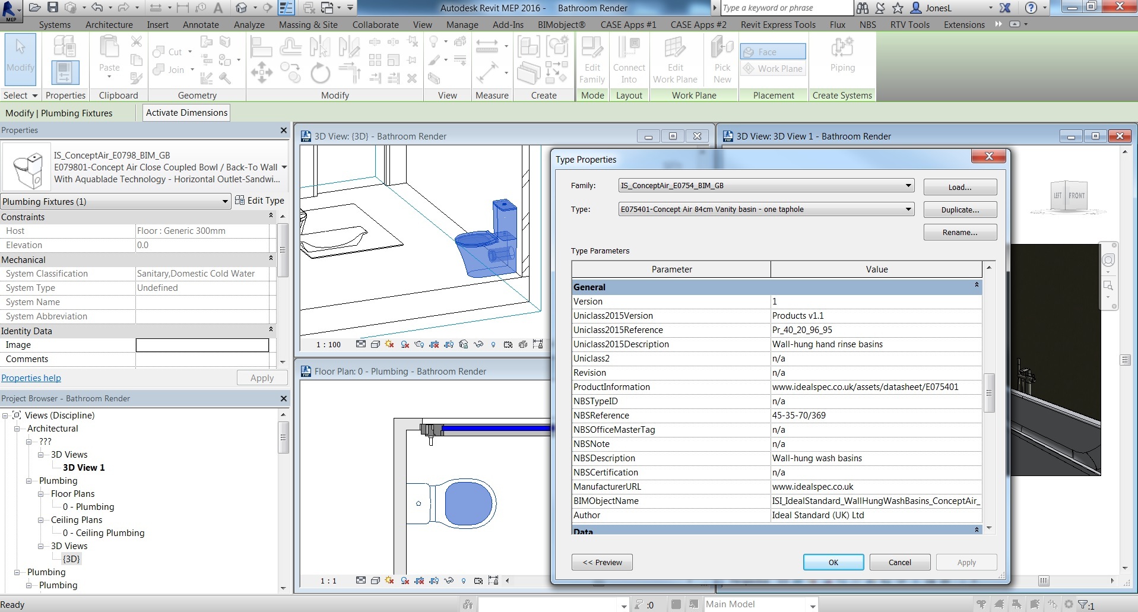Open the Architecture ribbon tab
The width and height of the screenshot is (1138, 612).
109,24
